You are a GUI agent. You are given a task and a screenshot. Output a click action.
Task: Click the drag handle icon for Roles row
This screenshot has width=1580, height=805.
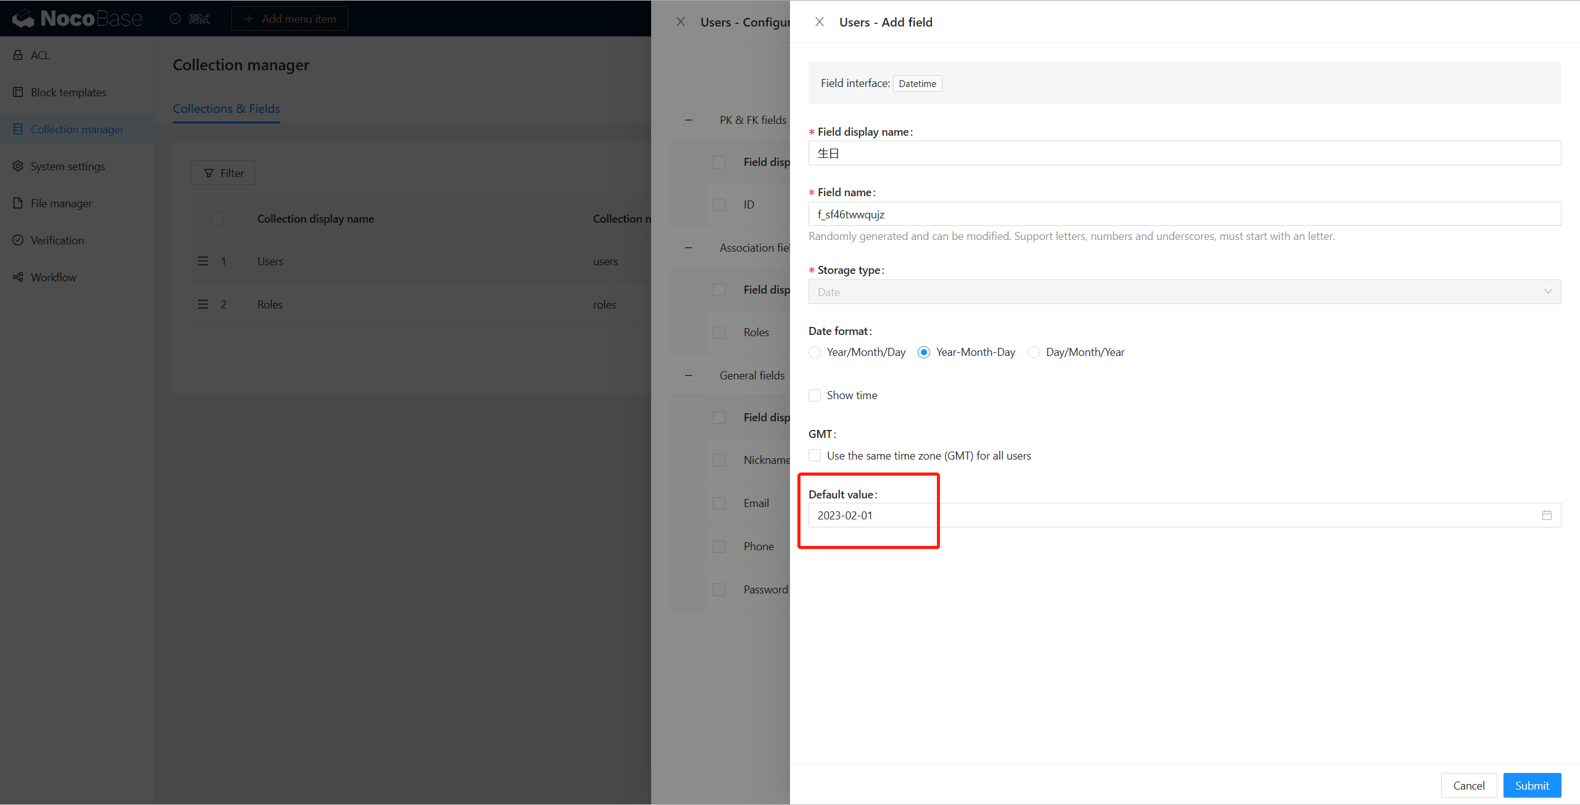click(203, 304)
